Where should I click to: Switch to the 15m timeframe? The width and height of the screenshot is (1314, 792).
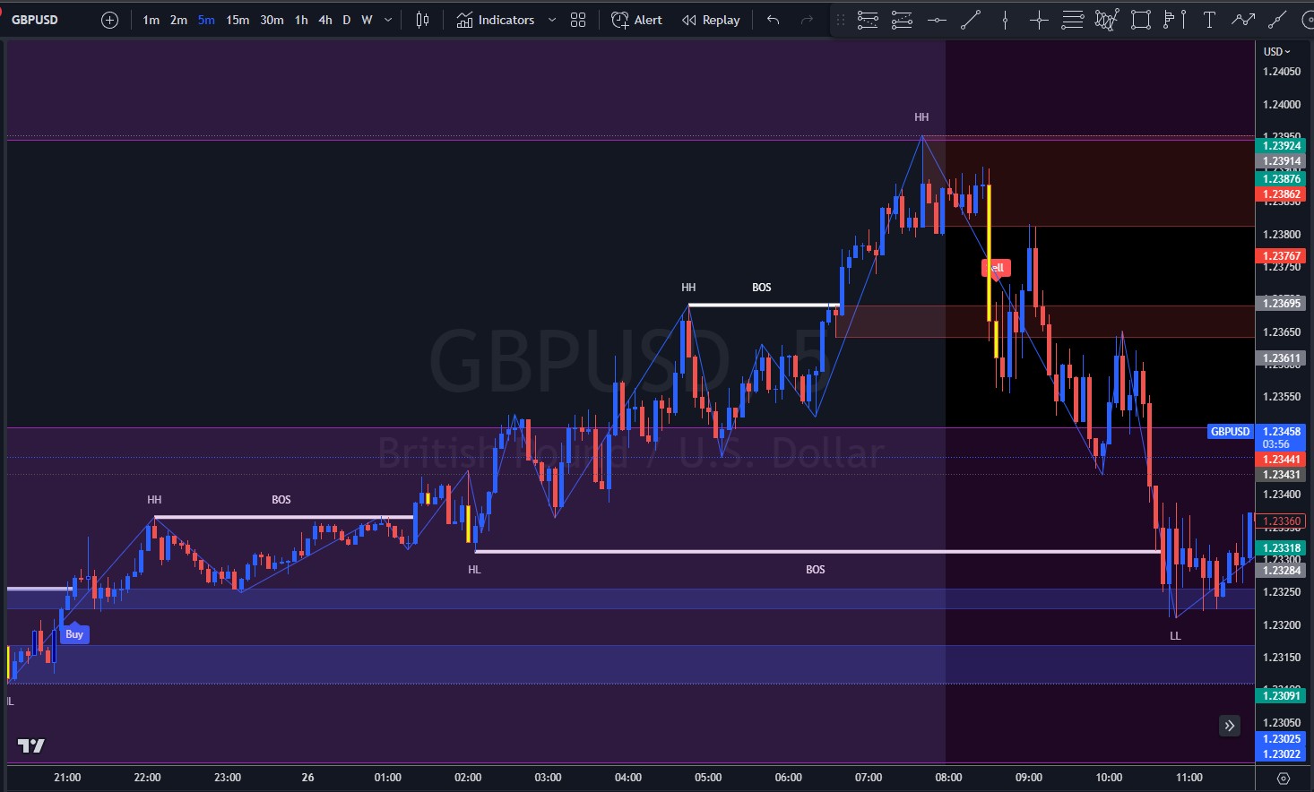(238, 20)
